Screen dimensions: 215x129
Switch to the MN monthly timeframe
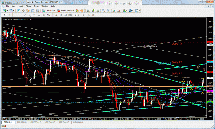pyautogui.click(x=94, y=15)
